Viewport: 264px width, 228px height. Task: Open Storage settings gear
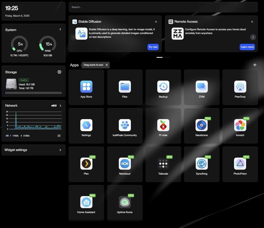tap(59, 72)
